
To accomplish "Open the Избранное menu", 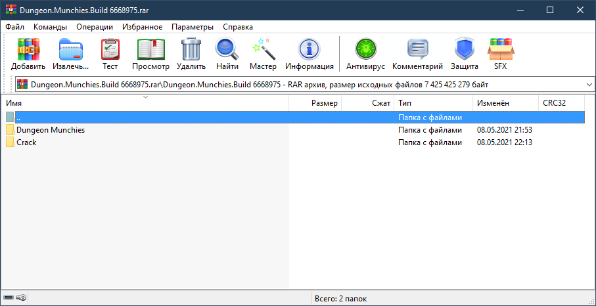I will coord(143,27).
